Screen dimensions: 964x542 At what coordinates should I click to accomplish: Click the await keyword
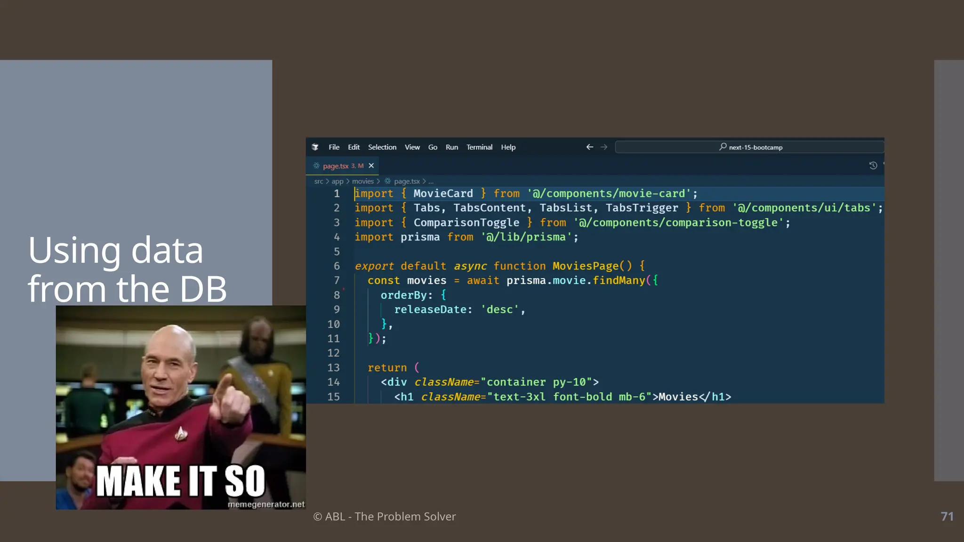coord(482,280)
